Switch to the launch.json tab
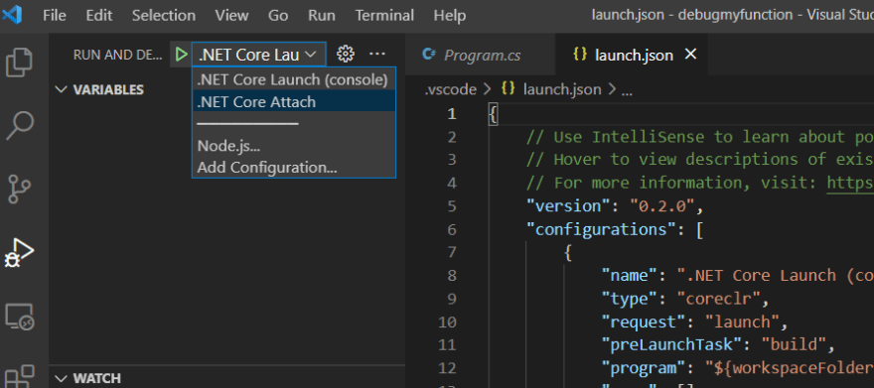874x388 pixels. (632, 55)
